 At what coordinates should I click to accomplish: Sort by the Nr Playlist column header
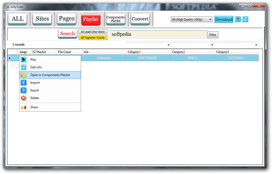(x=43, y=52)
